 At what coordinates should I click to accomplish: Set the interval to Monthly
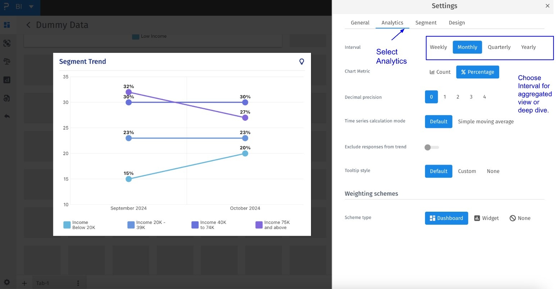pos(467,47)
